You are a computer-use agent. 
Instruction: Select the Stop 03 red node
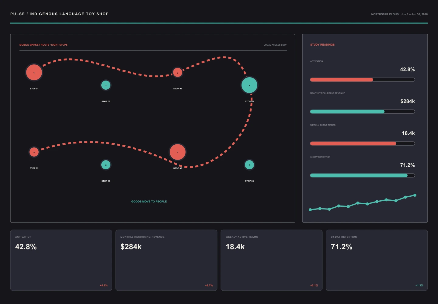pos(178,72)
